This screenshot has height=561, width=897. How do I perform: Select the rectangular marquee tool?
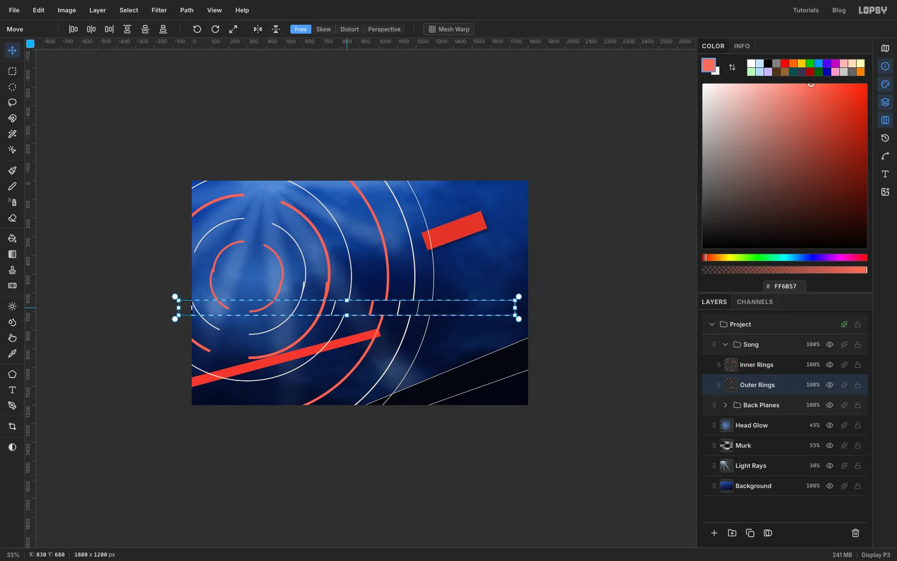click(12, 71)
